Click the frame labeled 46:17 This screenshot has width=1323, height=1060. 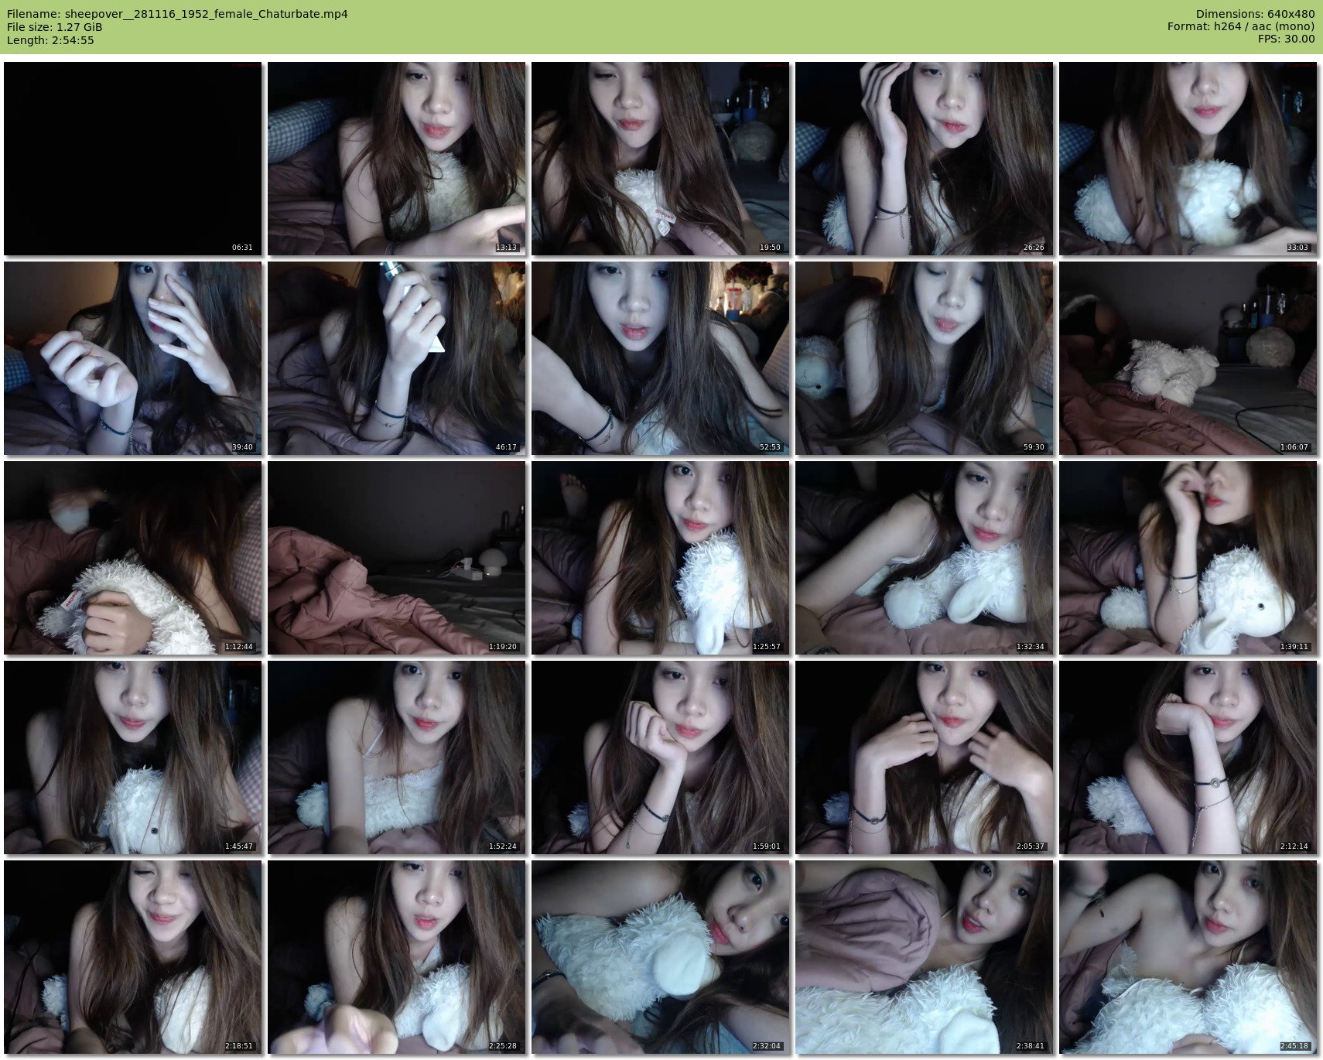click(396, 358)
